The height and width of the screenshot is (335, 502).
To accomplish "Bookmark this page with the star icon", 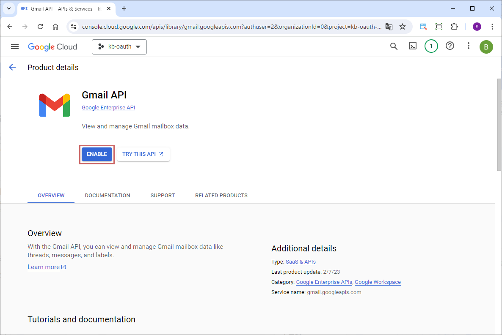I will pyautogui.click(x=402, y=27).
